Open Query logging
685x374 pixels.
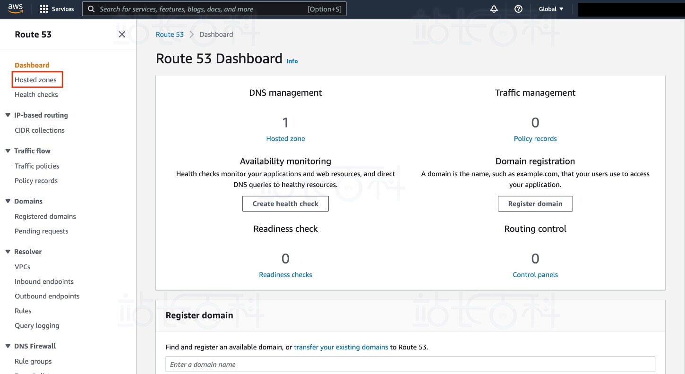pos(37,326)
